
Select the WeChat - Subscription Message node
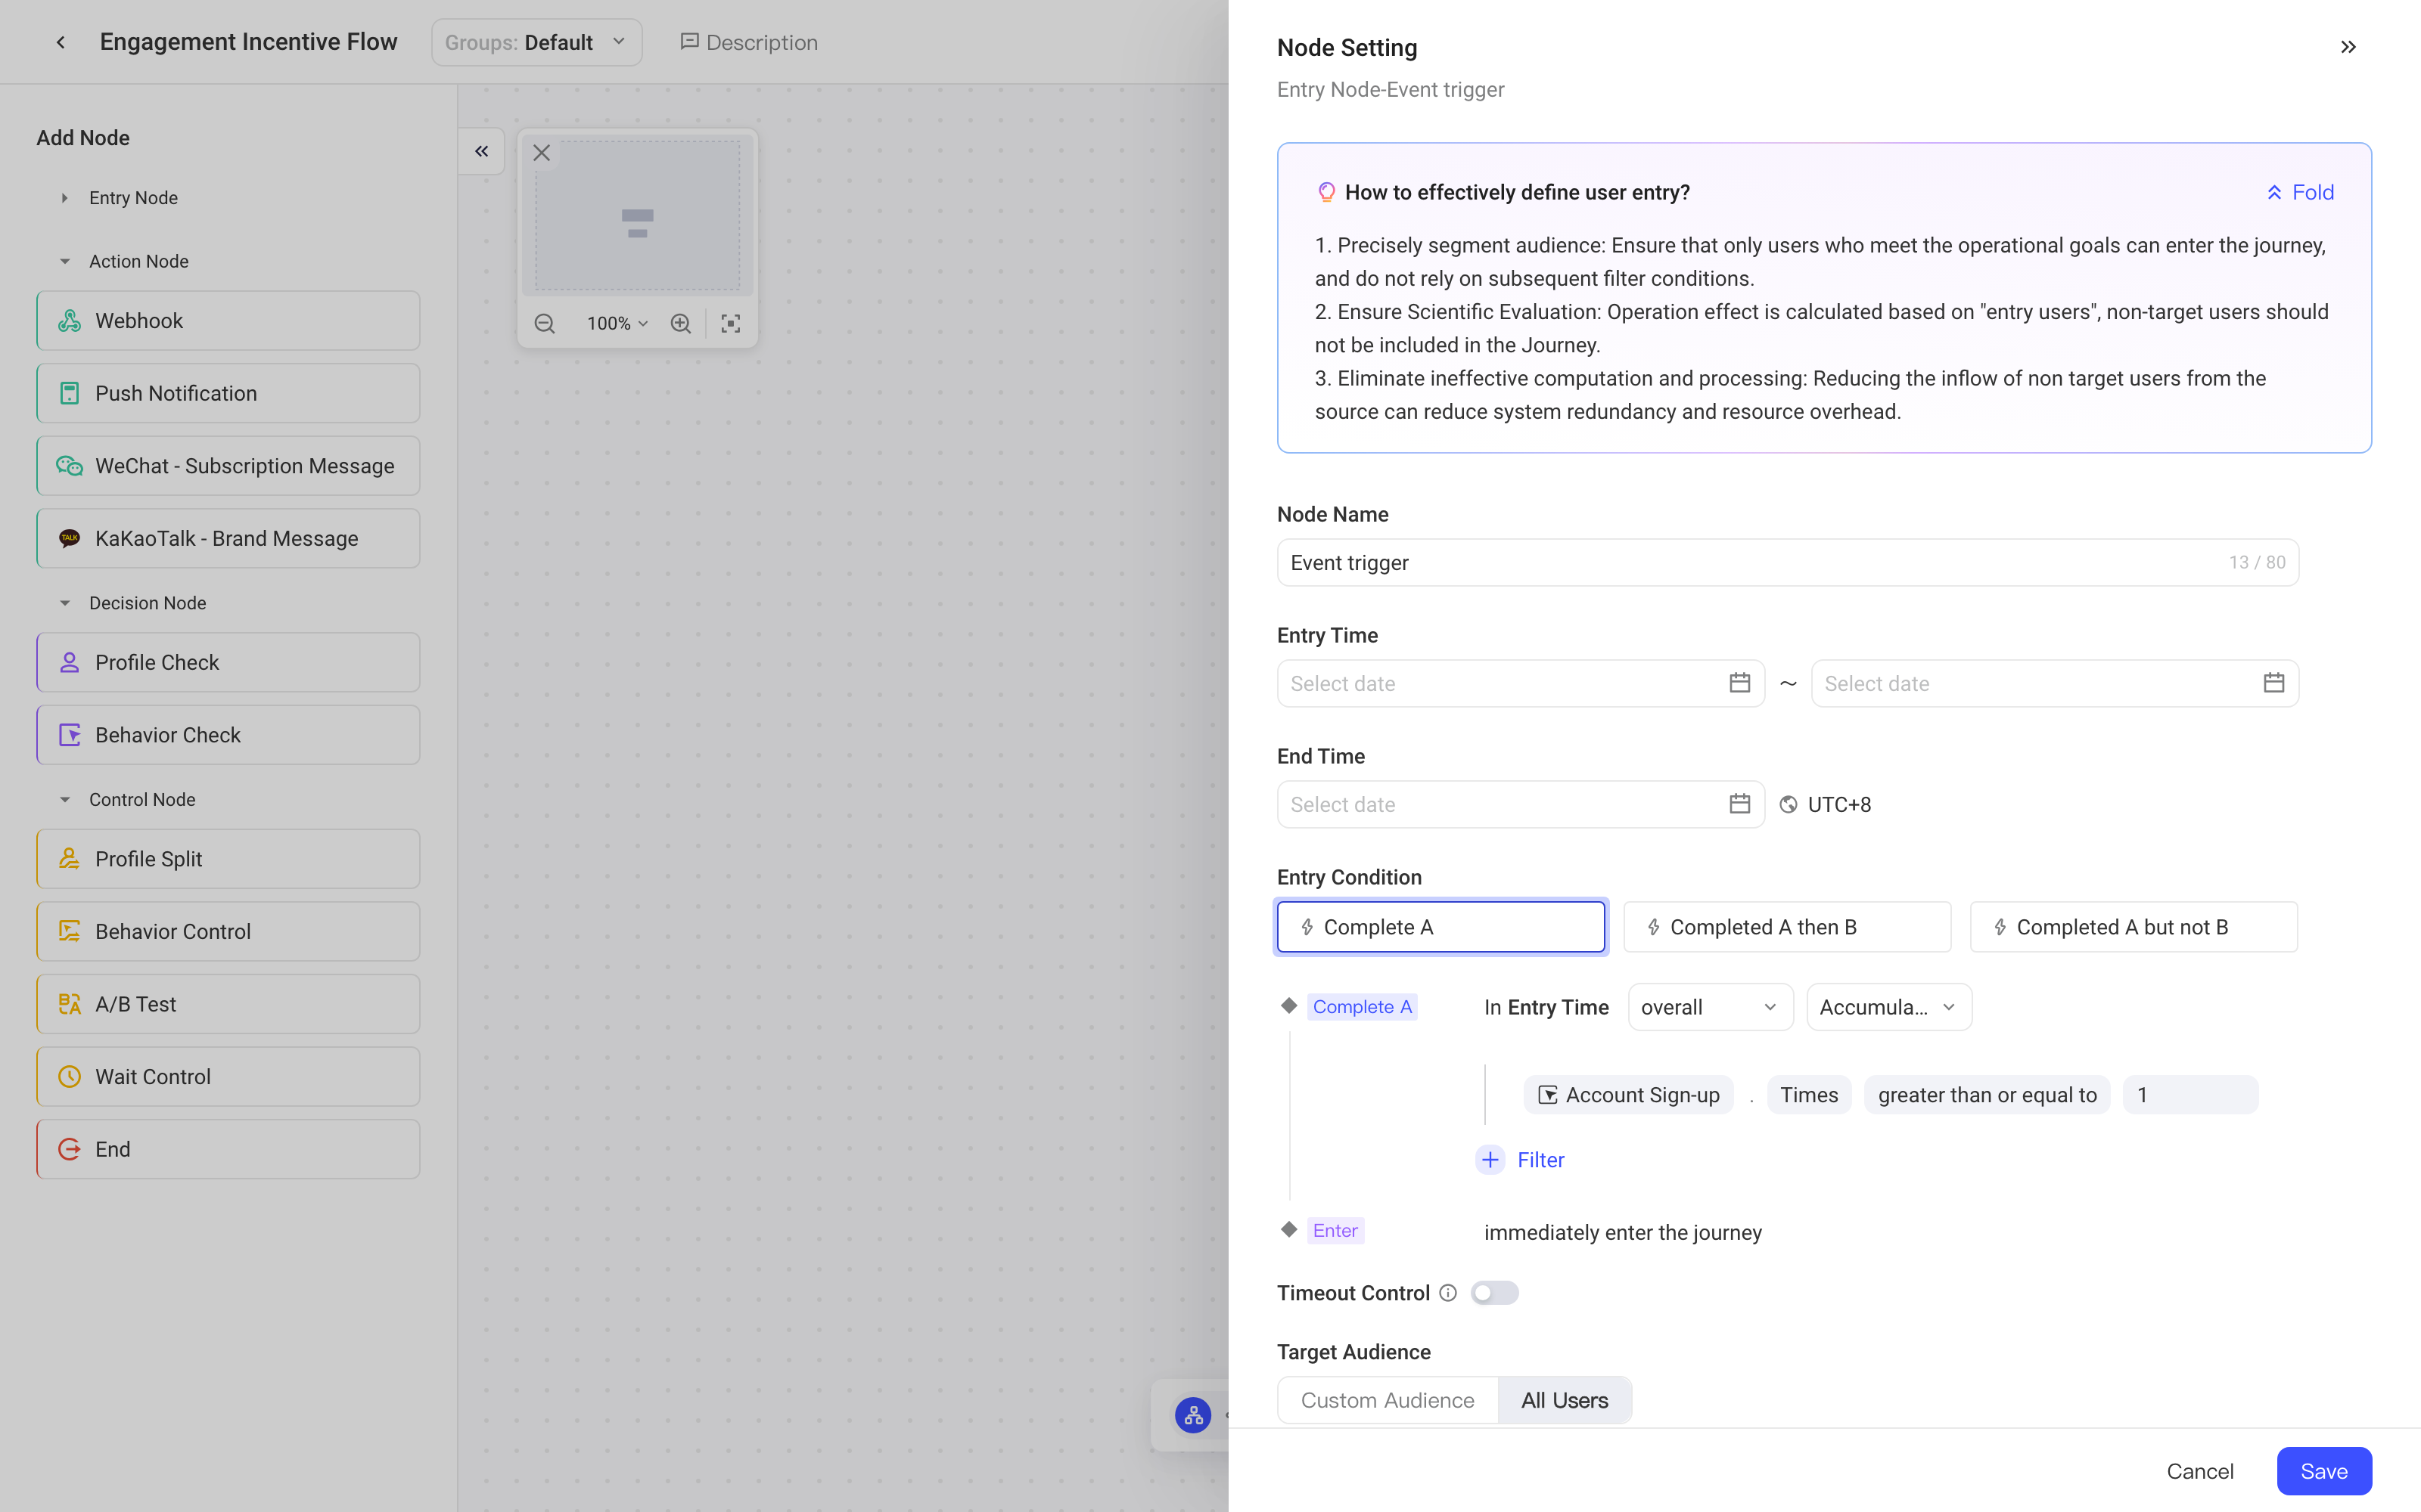coord(228,466)
